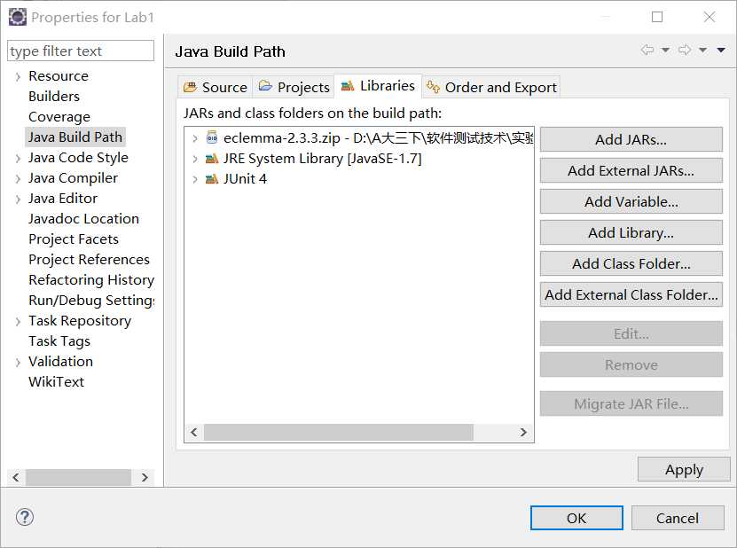Select Project Facets in the tree
Screen dimensions: 737x548
pyautogui.click(x=74, y=239)
